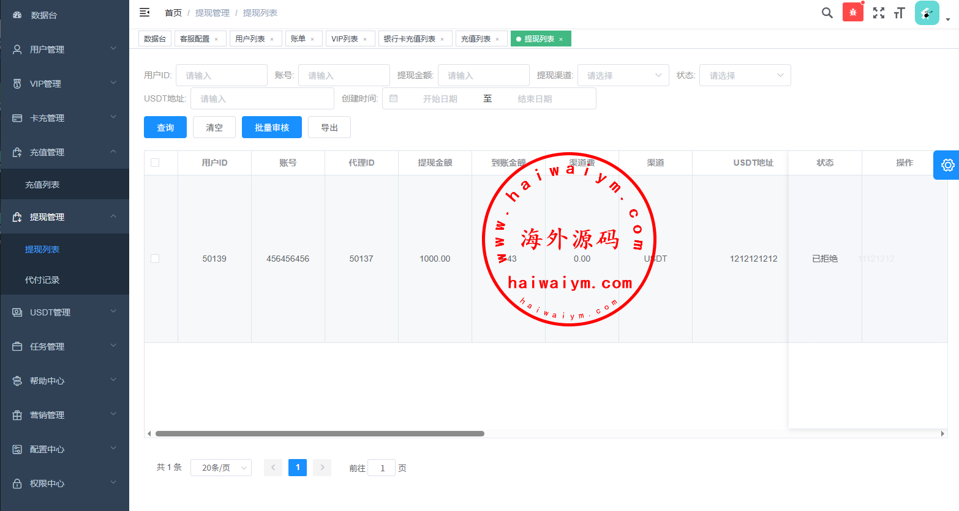Open the 20条/页 page size selector

tap(220, 468)
